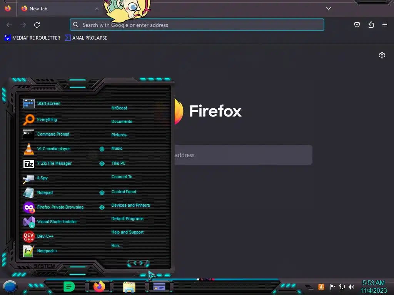Open the New Tab personalize gear icon

pos(382,55)
